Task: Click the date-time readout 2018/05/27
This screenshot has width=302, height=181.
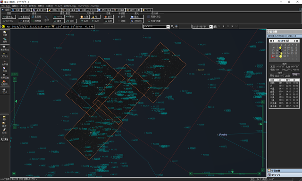Action: (20, 27)
